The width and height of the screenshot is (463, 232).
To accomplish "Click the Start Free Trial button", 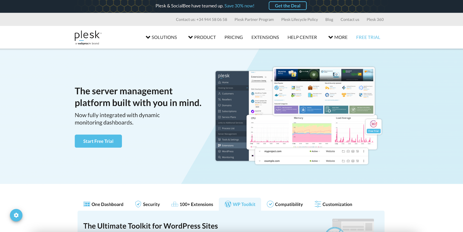I will point(98,141).
